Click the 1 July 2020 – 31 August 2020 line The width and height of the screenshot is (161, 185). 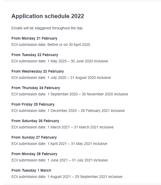pyautogui.click(x=61, y=78)
